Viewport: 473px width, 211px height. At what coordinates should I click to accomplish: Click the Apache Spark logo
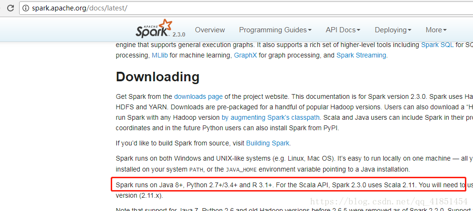(154, 29)
